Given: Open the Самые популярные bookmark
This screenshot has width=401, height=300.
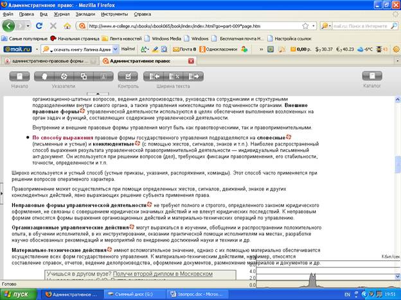Looking at the screenshot, I should [24, 38].
